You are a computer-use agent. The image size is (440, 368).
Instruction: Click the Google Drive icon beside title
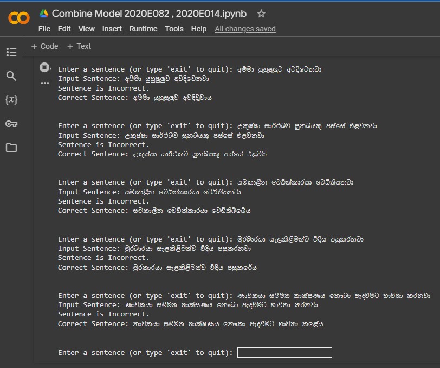point(44,14)
